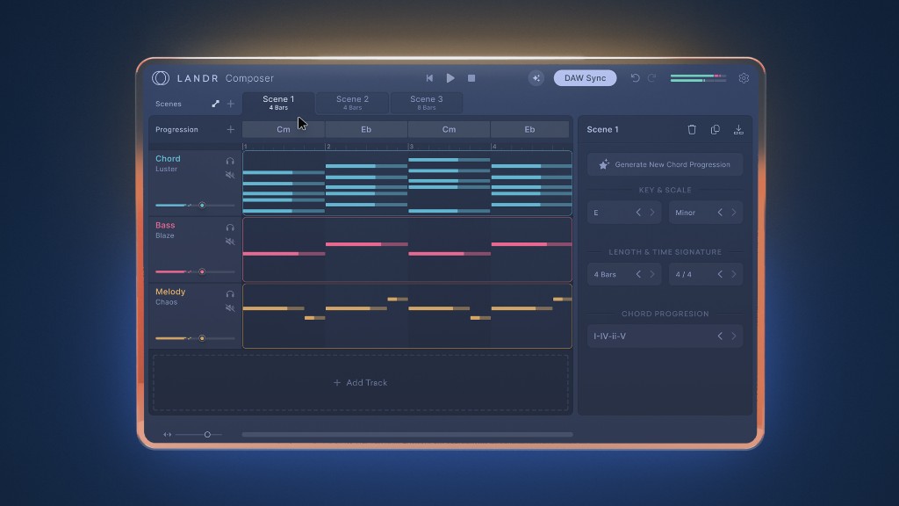Click the undo arrow icon
The height and width of the screenshot is (506, 899).
[635, 78]
